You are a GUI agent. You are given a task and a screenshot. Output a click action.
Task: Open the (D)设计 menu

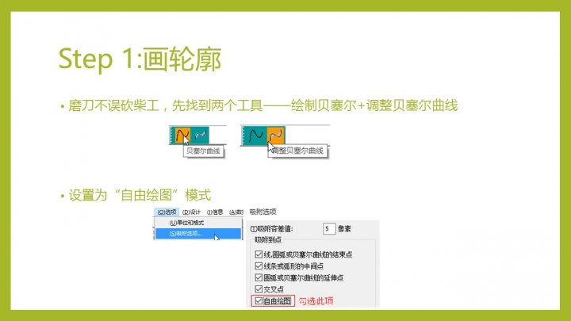click(192, 212)
